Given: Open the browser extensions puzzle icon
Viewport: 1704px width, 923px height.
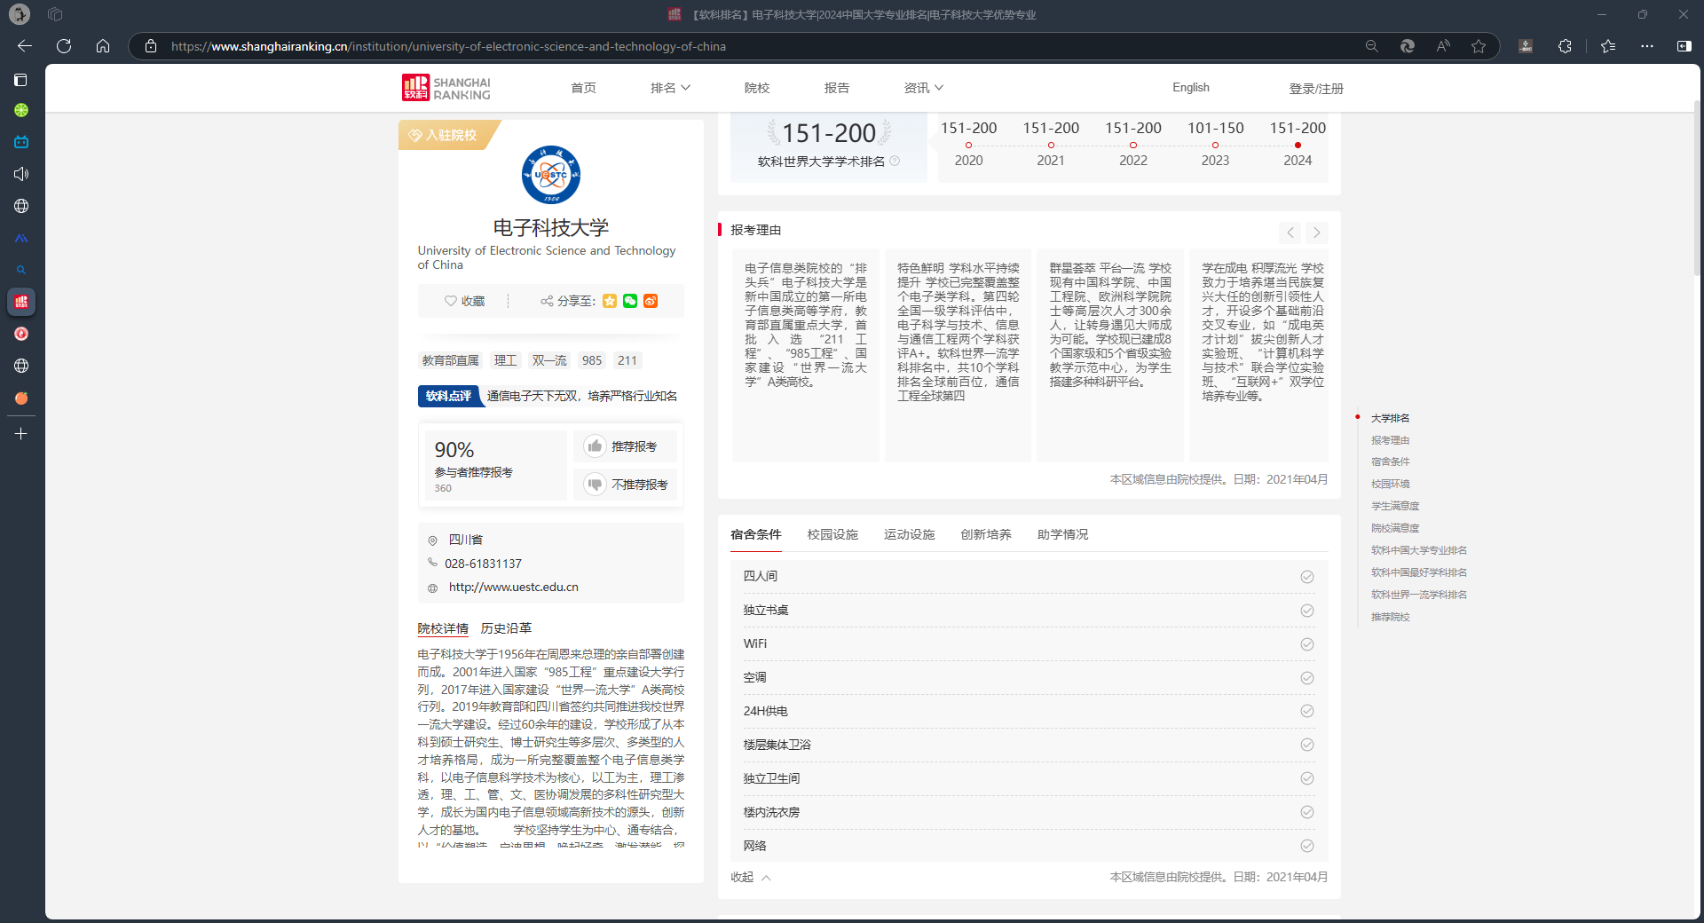Looking at the screenshot, I should coord(1565,46).
